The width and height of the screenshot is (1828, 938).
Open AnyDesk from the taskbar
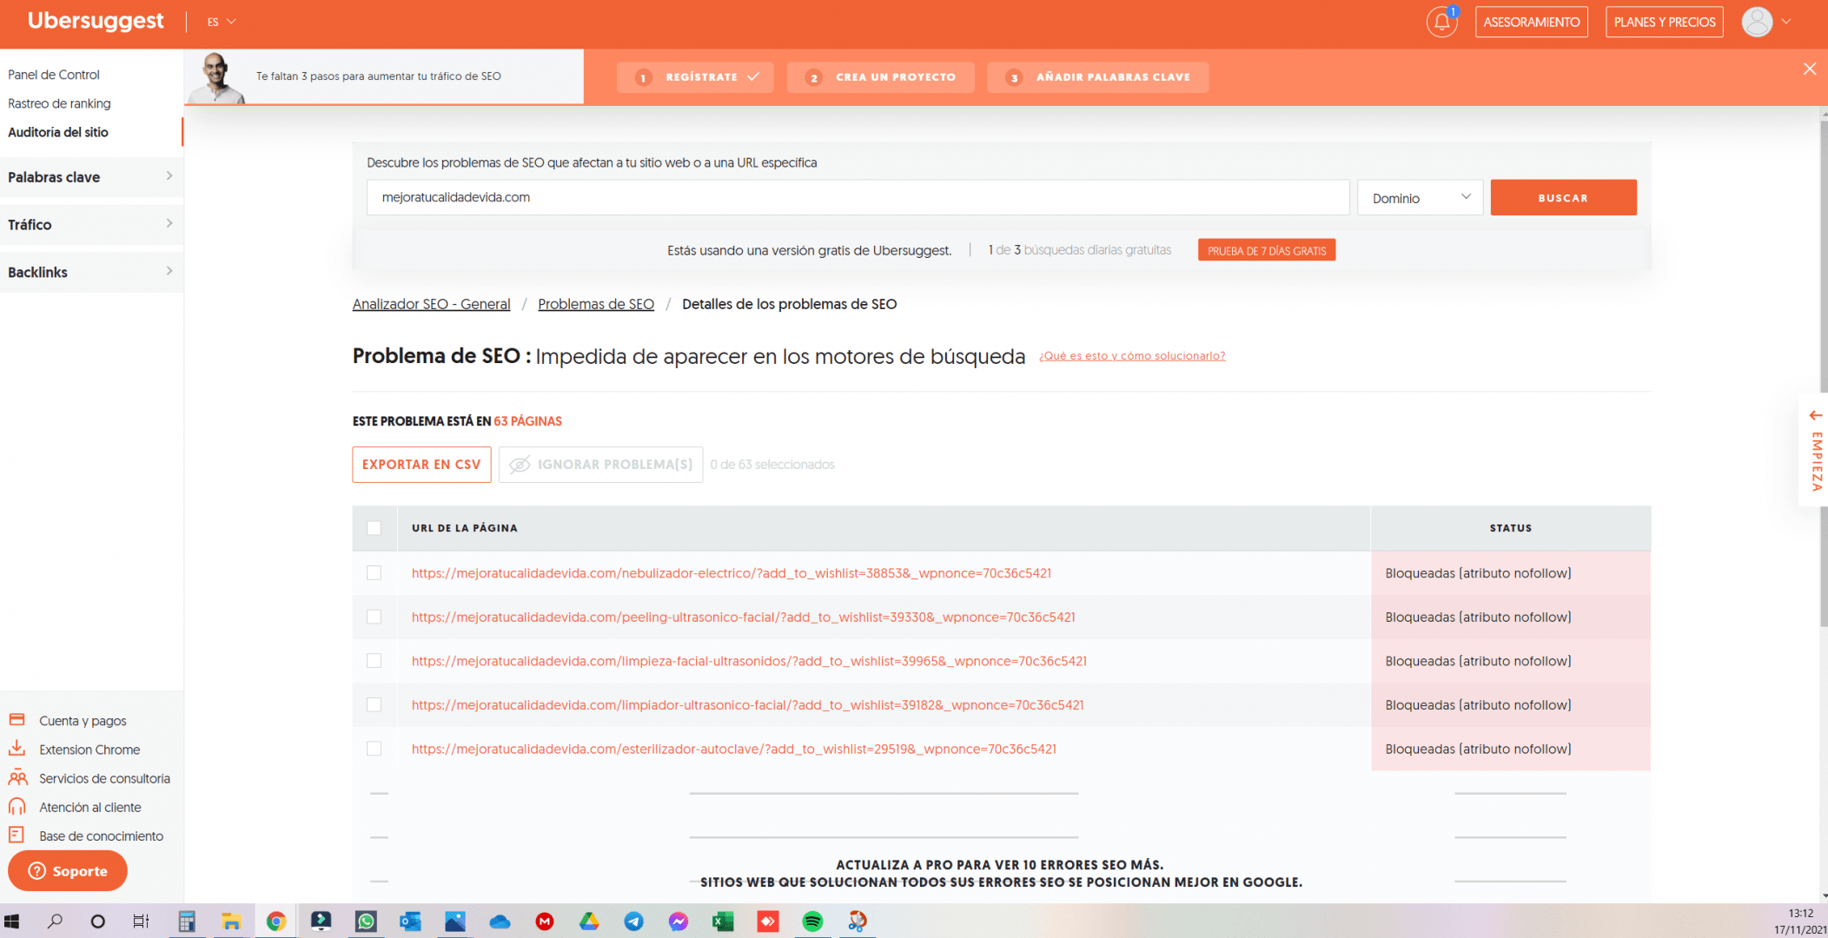(768, 921)
